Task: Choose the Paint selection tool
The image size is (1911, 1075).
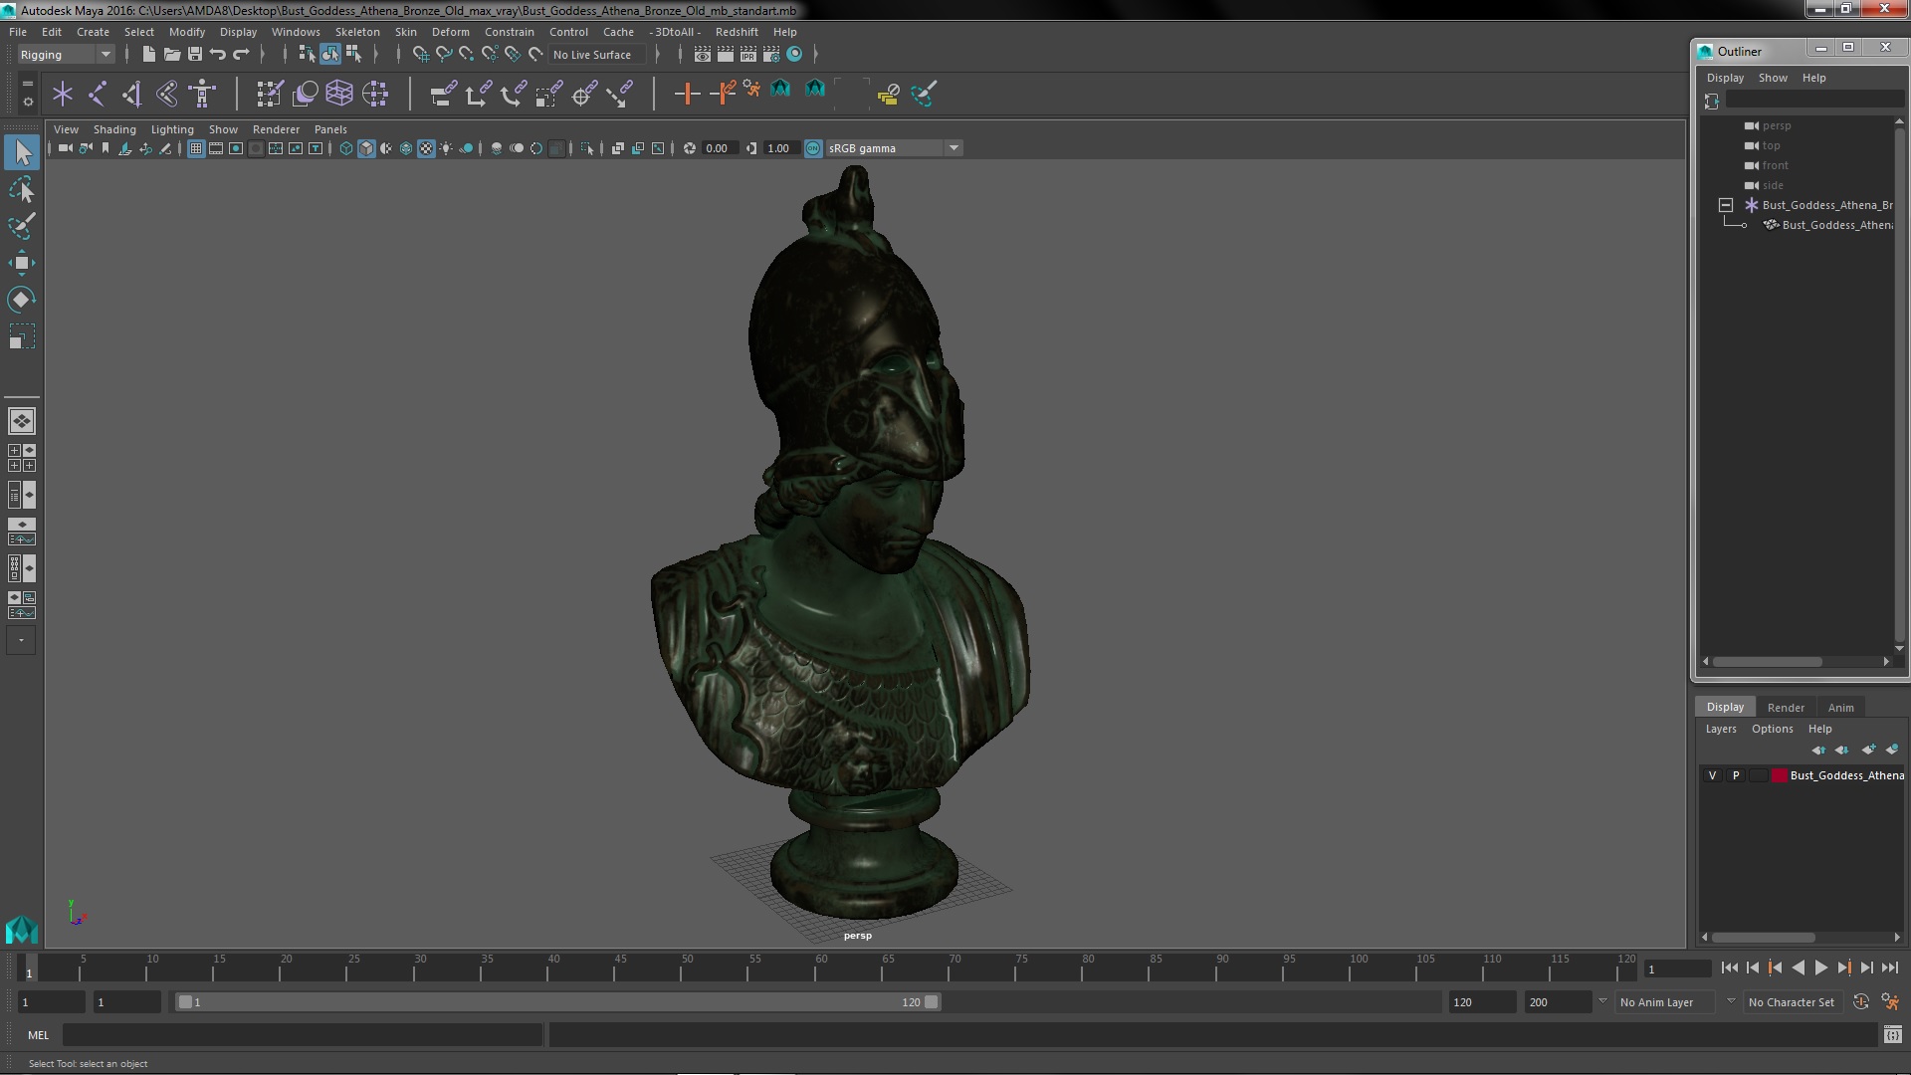Action: pos(22,226)
